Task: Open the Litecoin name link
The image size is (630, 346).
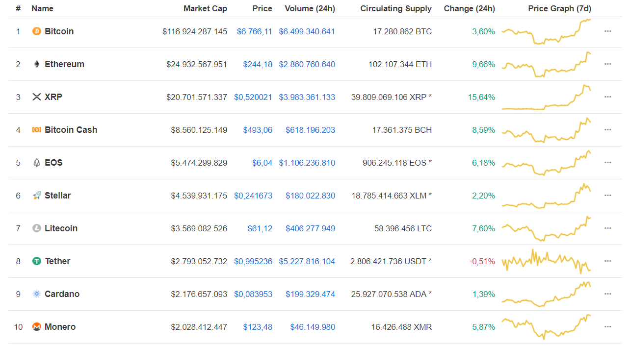Action: 61,228
